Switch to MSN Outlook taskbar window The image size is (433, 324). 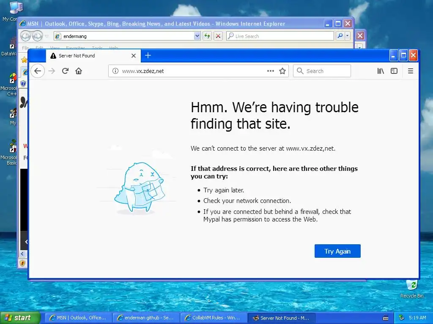point(78,318)
